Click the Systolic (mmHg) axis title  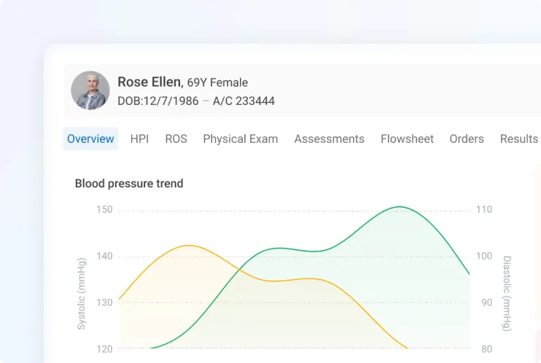[x=82, y=294]
